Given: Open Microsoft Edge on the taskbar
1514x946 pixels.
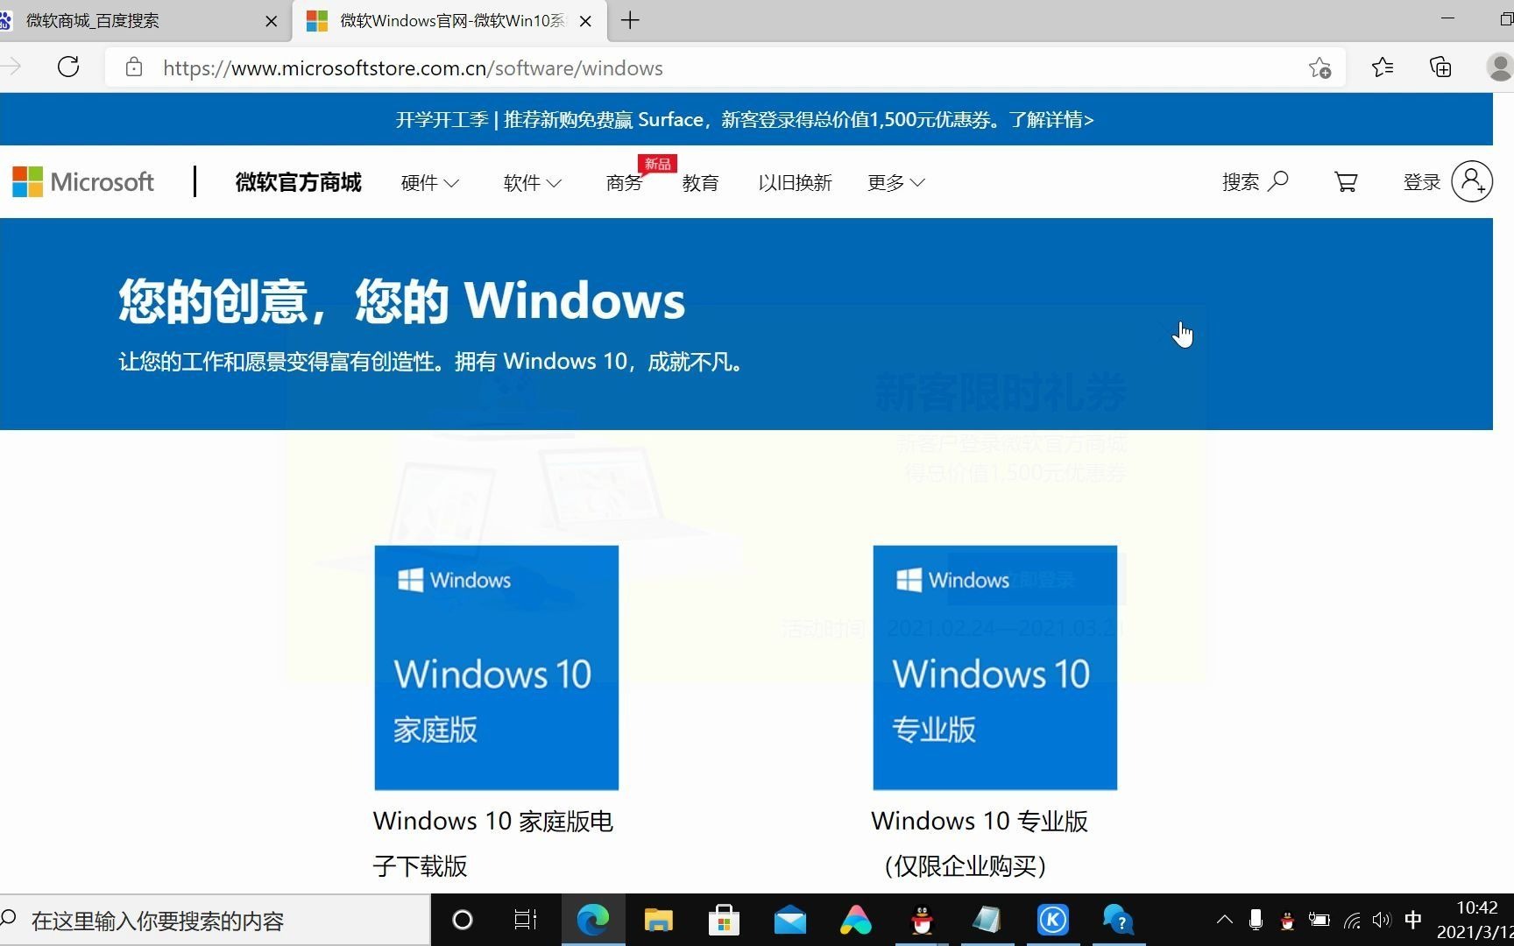Looking at the screenshot, I should (x=593, y=920).
